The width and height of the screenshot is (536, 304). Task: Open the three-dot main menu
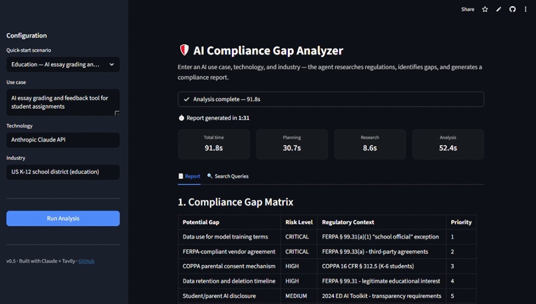pos(526,9)
